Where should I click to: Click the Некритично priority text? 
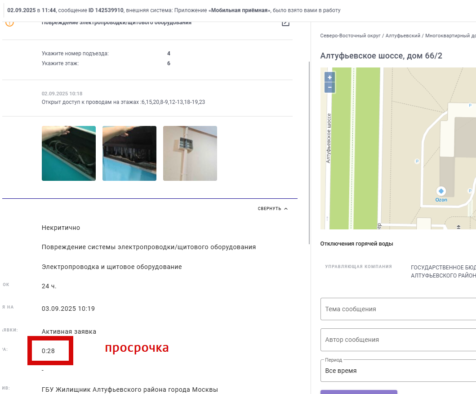point(61,228)
